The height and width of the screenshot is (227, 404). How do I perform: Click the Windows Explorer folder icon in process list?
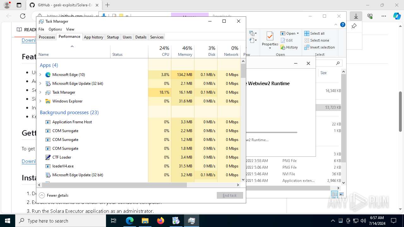tap(48, 101)
